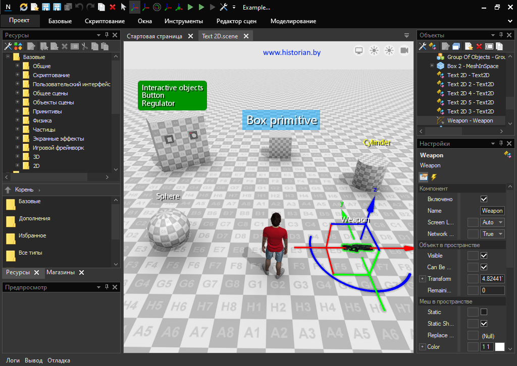Click the scissors cut icon in Ресурсы toolbar
The image size is (517, 366).
pyautogui.click(x=85, y=46)
